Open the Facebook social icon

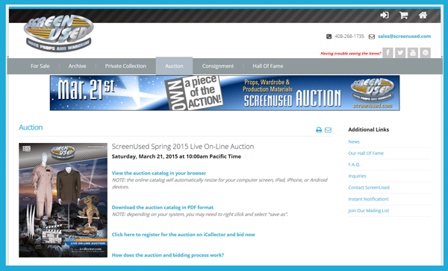[388, 53]
